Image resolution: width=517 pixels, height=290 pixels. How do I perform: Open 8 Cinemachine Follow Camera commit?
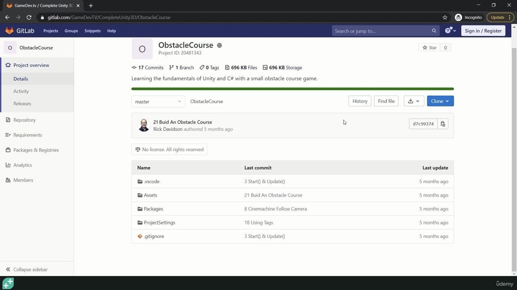click(275, 209)
